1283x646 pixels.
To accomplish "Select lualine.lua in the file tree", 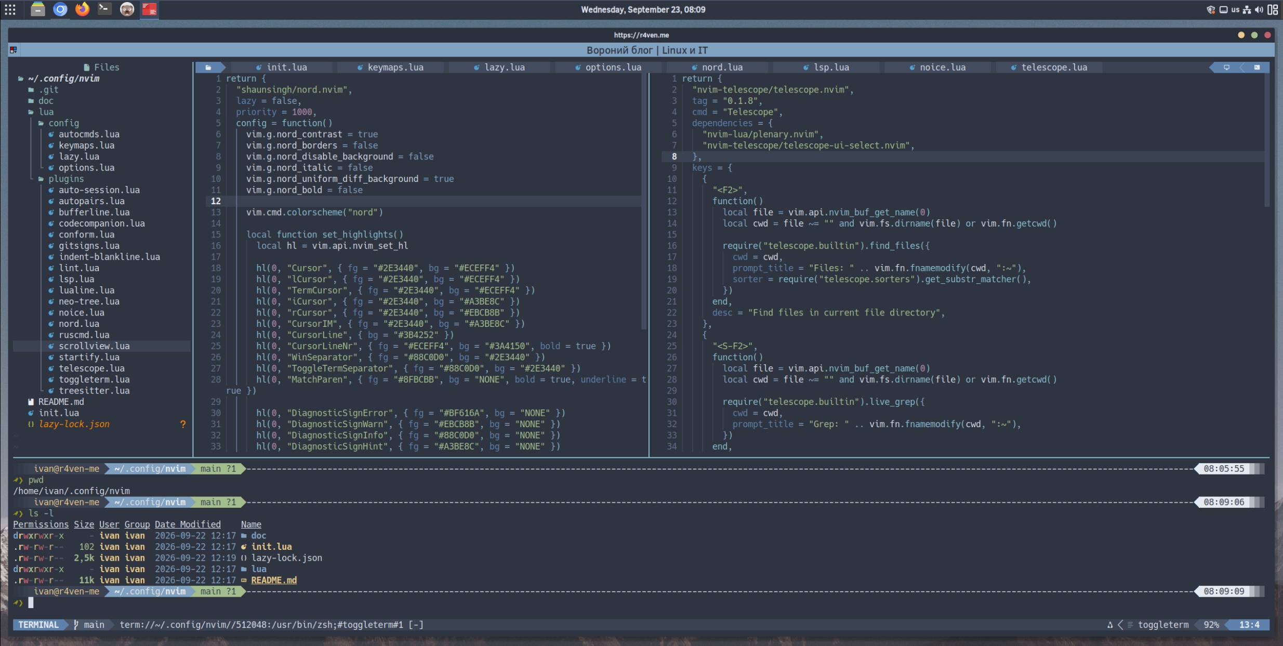I will click(81, 291).
